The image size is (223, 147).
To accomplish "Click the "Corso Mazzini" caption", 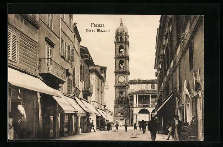I will pyautogui.click(x=98, y=30).
